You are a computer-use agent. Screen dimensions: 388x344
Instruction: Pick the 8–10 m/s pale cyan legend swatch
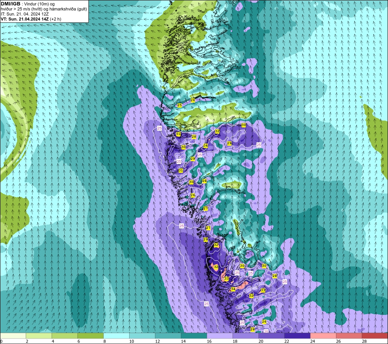[116, 335]
